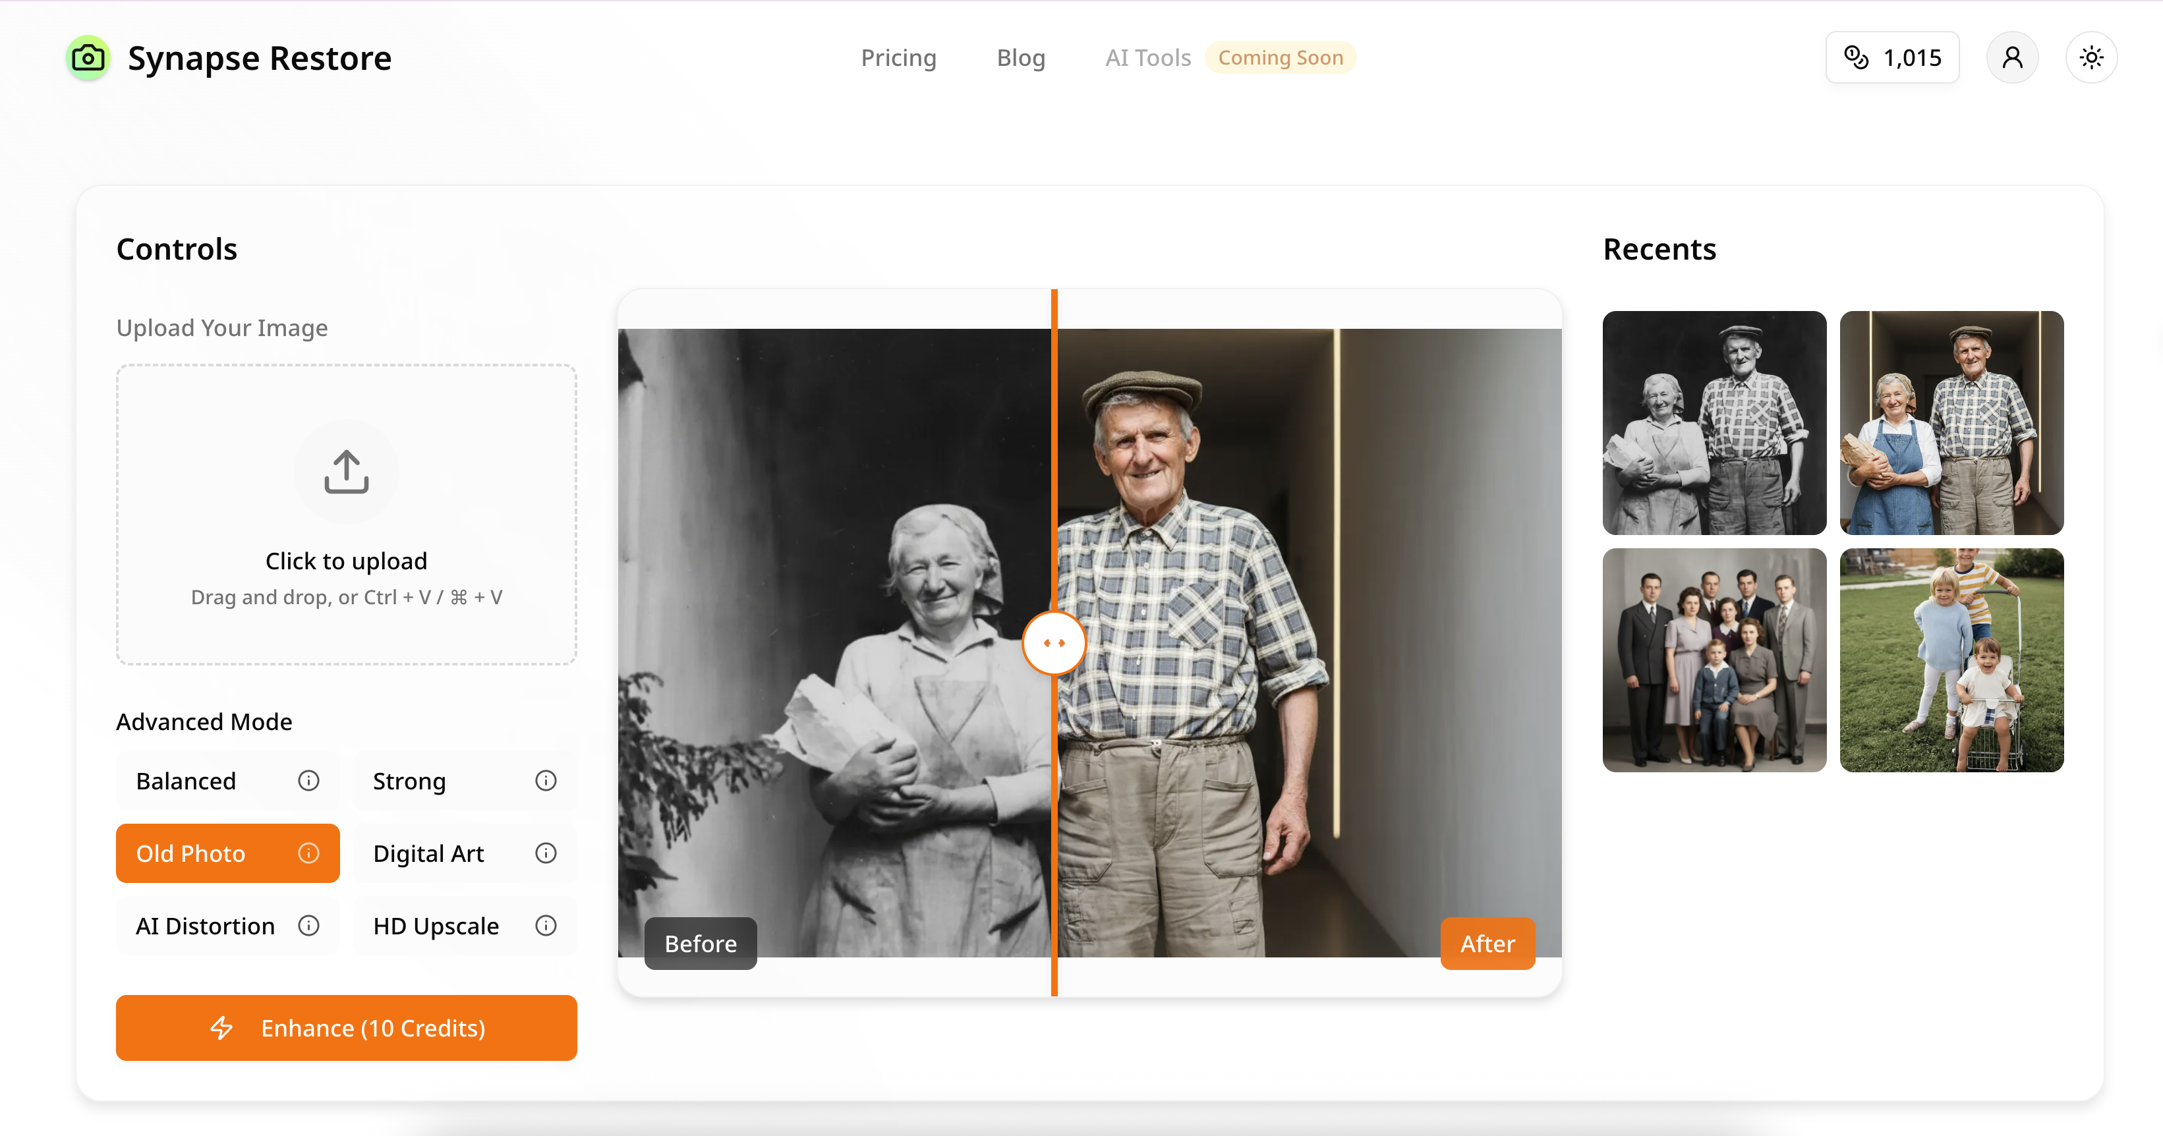Image resolution: width=2163 pixels, height=1136 pixels.
Task: Open info tooltip for Balanced mode
Action: click(x=308, y=780)
